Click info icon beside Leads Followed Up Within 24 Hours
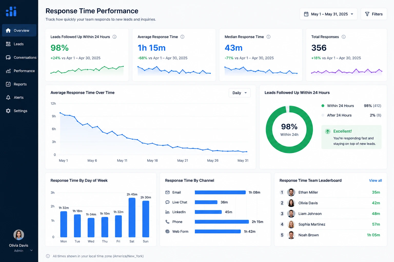This screenshot has height=262, width=394. coord(114,37)
